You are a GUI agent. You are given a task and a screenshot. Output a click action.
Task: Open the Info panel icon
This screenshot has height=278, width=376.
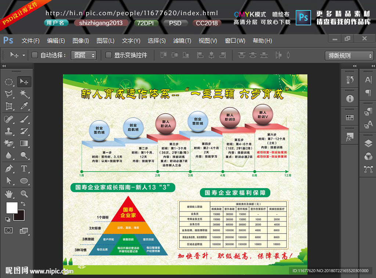click(350, 98)
